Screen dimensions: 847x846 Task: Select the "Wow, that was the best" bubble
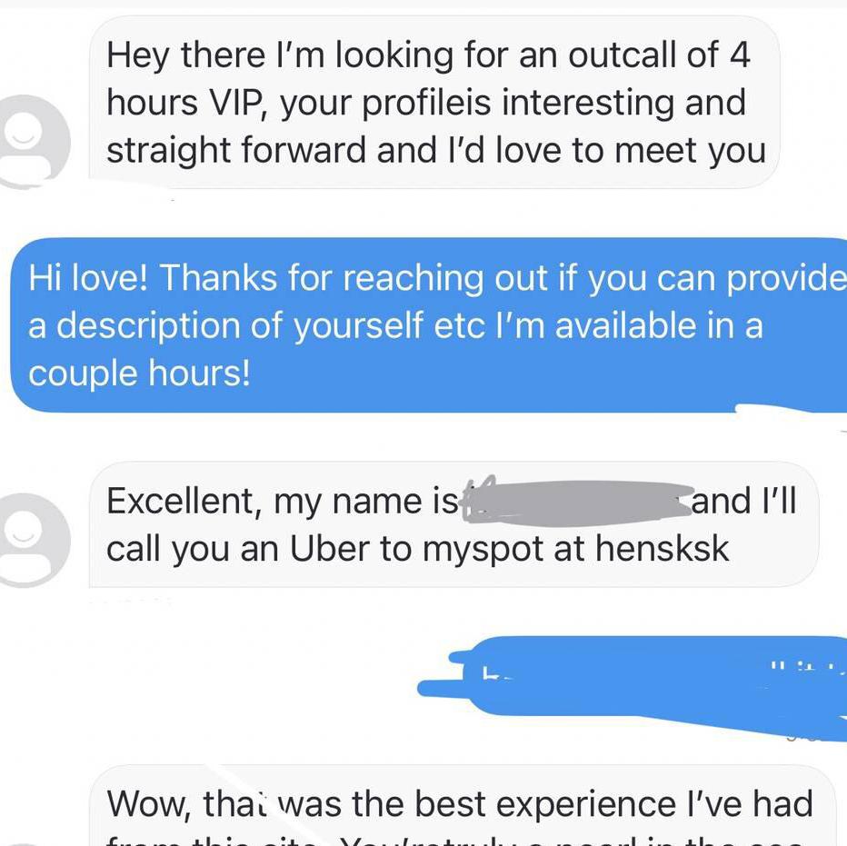pyautogui.click(x=462, y=805)
